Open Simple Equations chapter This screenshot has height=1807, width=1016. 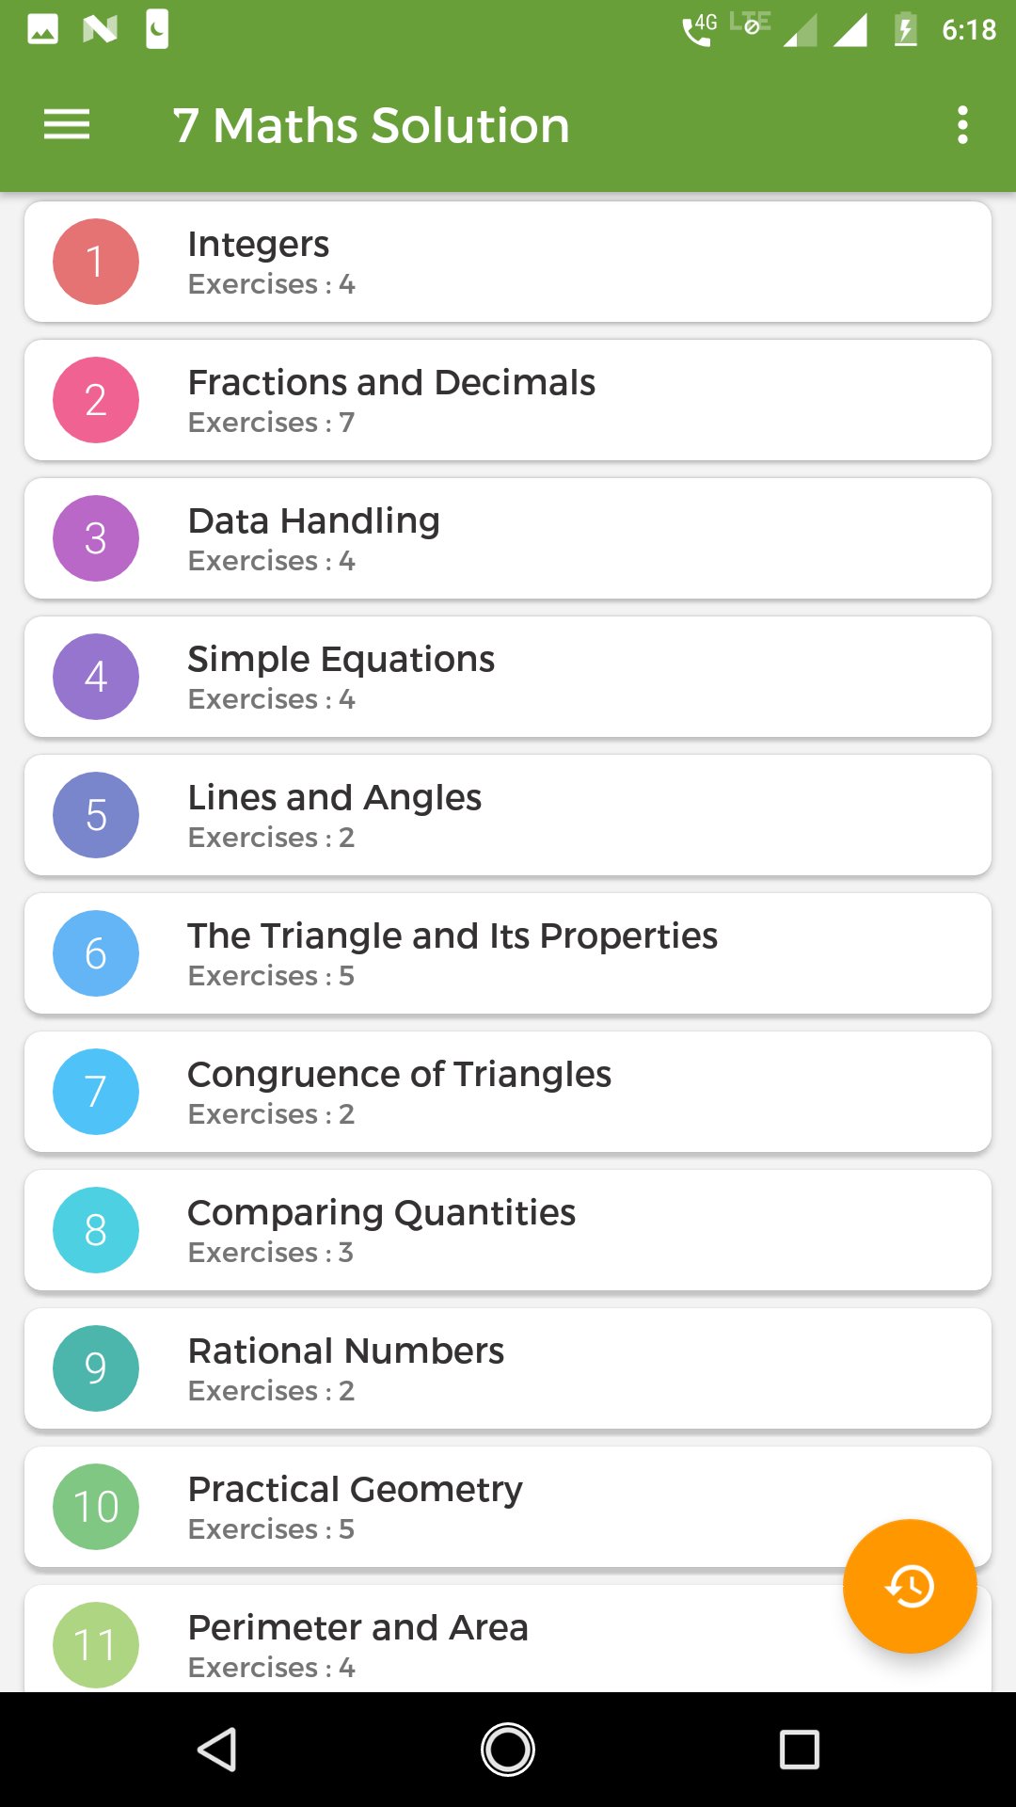click(x=508, y=677)
